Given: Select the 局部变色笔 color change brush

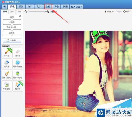Looking at the screenshot, I should pos(18,75).
